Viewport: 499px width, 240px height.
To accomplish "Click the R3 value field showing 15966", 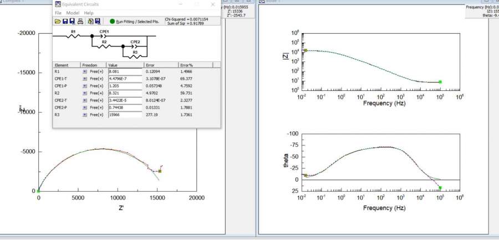I will point(125,115).
